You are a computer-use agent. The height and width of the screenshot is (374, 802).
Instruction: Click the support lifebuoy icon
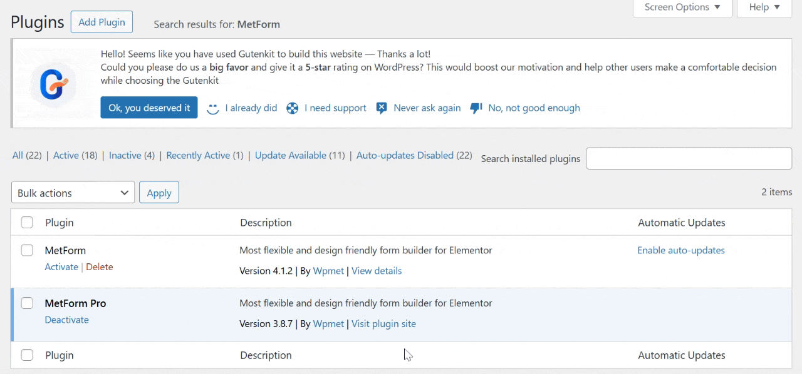292,108
